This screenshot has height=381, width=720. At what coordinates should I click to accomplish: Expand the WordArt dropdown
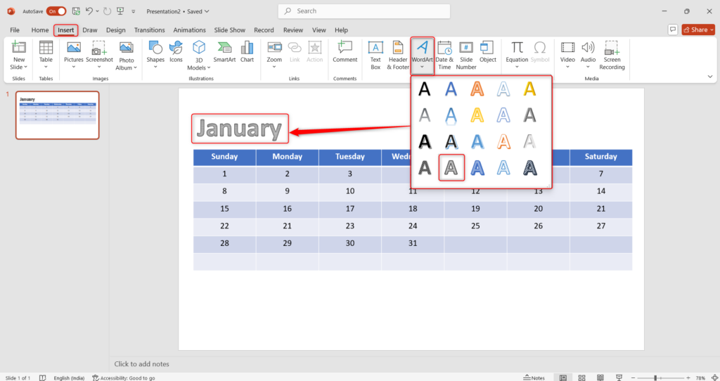coord(423,67)
